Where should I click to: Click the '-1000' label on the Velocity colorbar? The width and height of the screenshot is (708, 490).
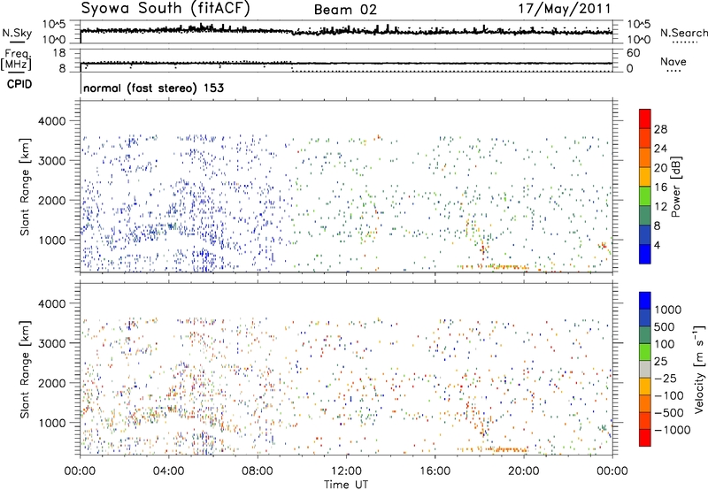(673, 430)
